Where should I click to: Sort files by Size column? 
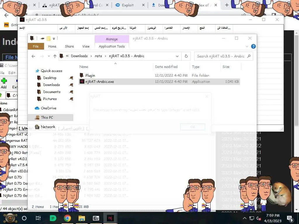[226, 67]
